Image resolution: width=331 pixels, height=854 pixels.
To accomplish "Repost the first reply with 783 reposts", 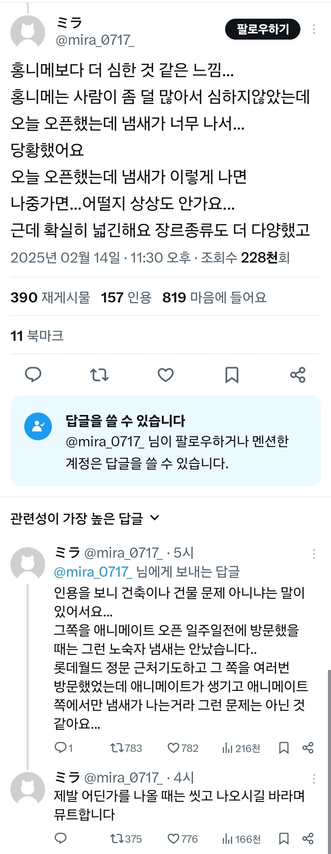I will click(116, 748).
